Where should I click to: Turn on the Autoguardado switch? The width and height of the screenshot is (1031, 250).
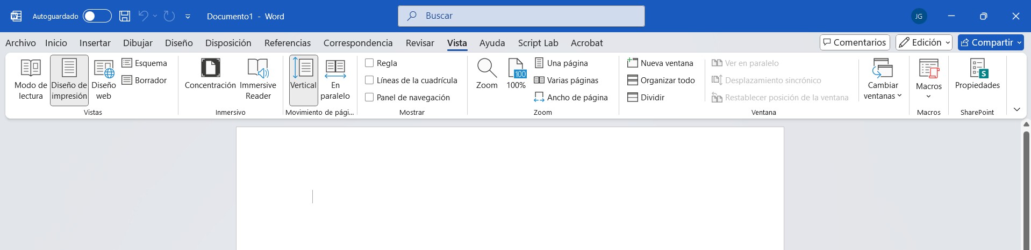(x=97, y=16)
